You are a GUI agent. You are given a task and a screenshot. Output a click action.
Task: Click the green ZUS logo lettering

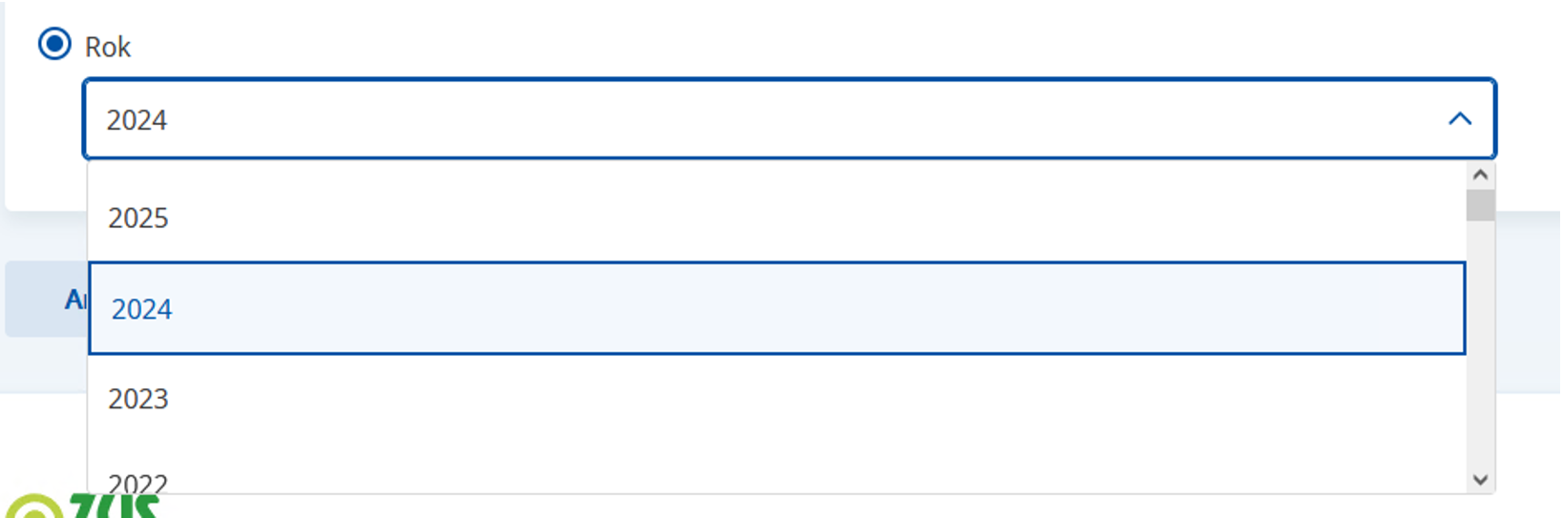coord(115,507)
